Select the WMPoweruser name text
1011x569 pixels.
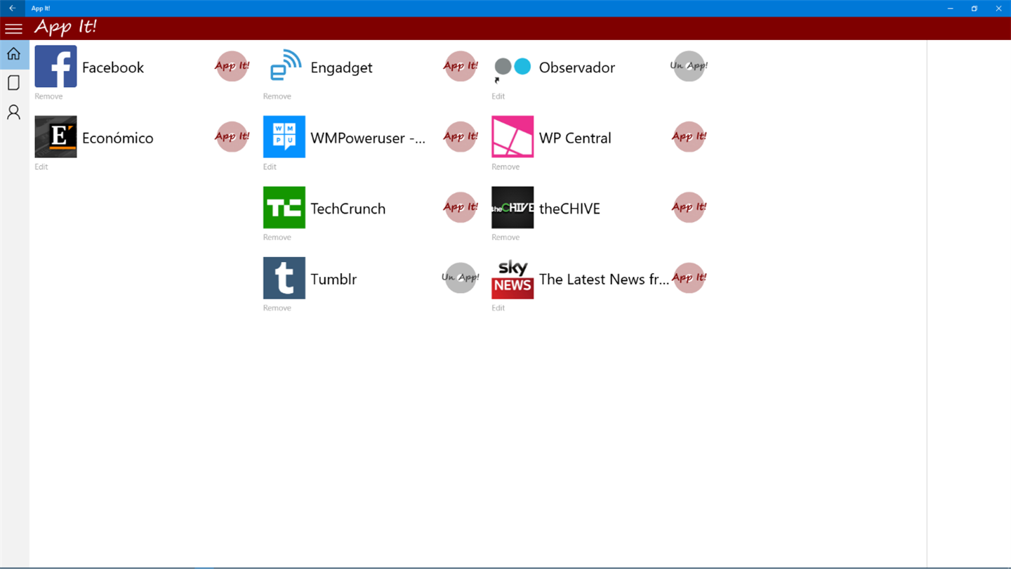coord(368,138)
